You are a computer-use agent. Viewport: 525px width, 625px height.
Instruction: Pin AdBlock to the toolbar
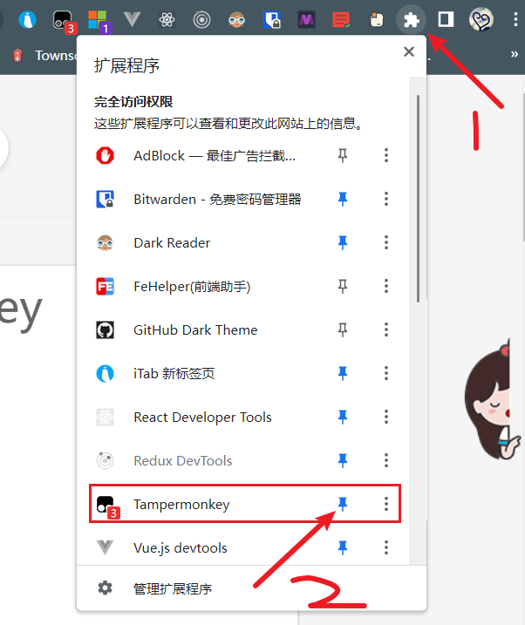click(x=343, y=155)
